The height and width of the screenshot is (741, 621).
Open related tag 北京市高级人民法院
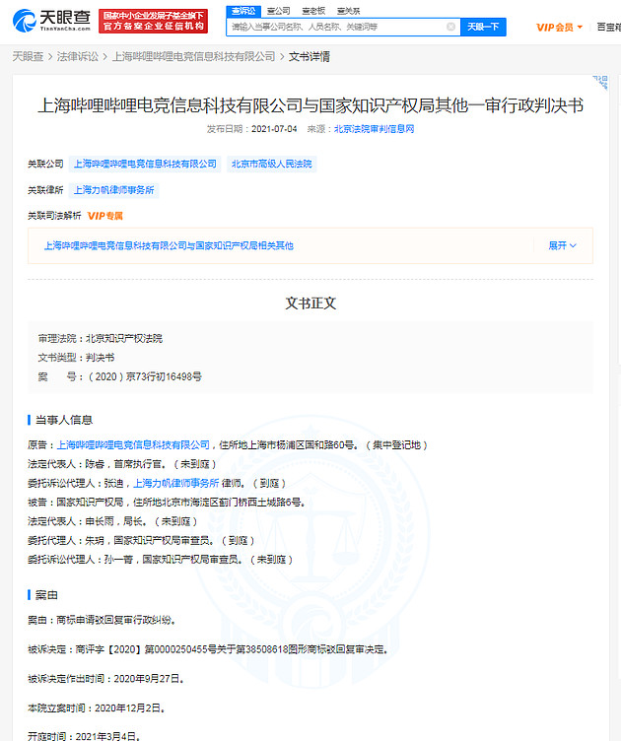pos(272,164)
